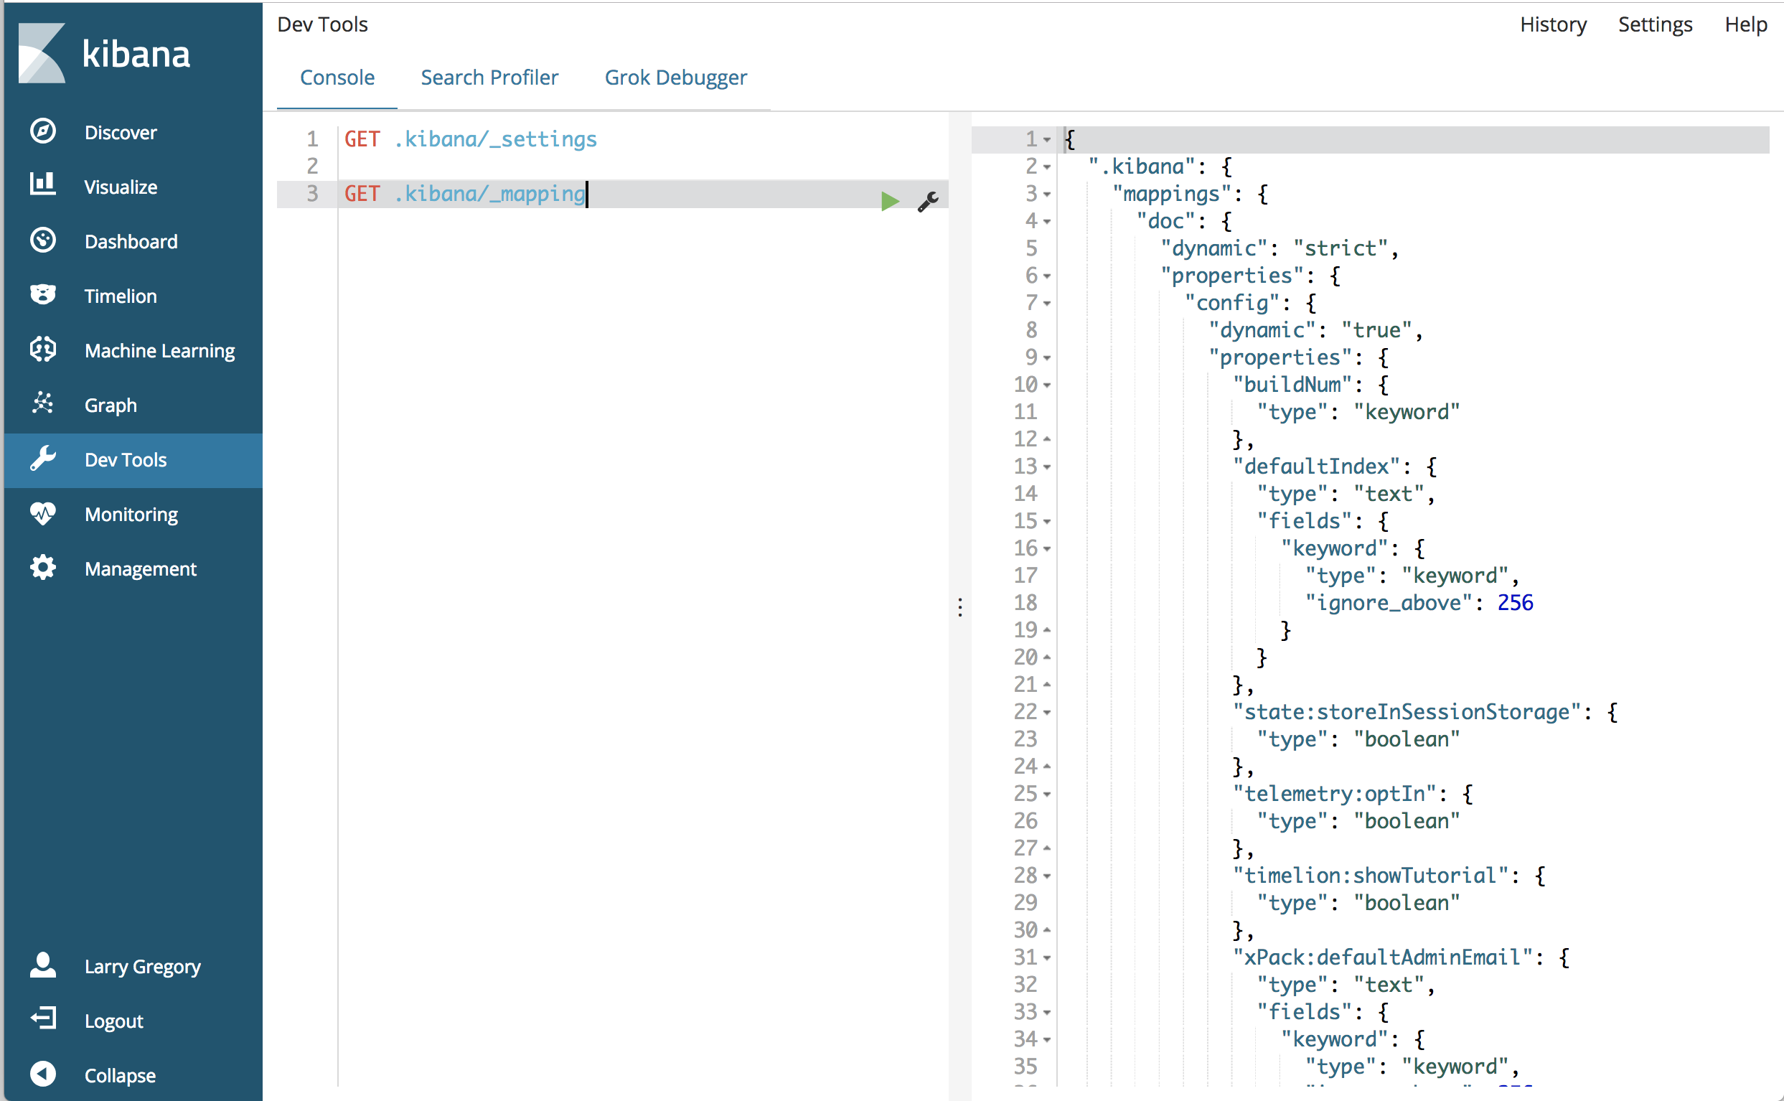Click the Dashboard sidebar icon
Viewport: 1784px width, 1101px height.
click(x=43, y=240)
